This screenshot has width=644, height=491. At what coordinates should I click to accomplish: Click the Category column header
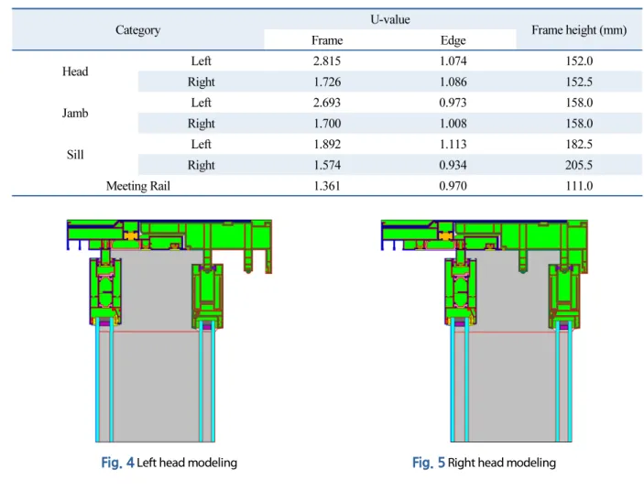coord(137,30)
